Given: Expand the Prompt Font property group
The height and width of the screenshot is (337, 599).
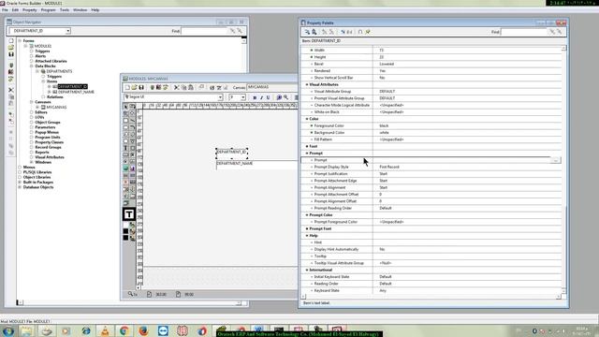Looking at the screenshot, I should 307,228.
